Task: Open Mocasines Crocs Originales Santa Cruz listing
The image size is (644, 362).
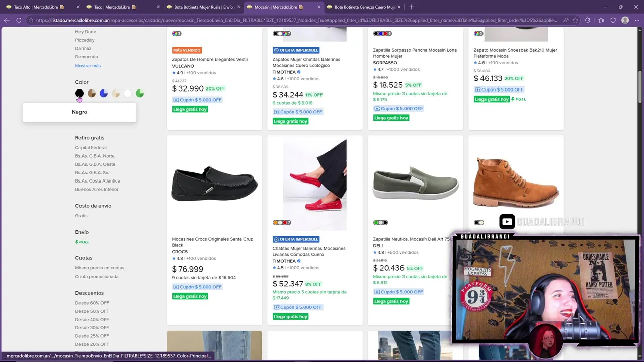Action: click(212, 242)
